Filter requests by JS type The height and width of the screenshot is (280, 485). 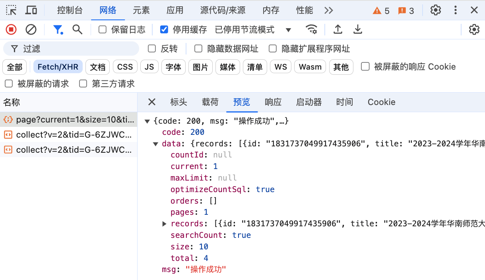(x=149, y=67)
